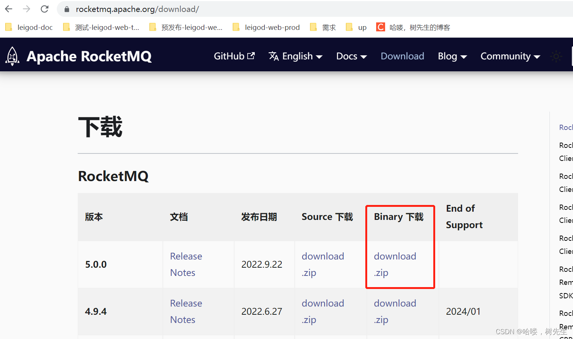The width and height of the screenshot is (573, 339).
Task: Open Release Notes for version 5.0.0
Action: 186,264
